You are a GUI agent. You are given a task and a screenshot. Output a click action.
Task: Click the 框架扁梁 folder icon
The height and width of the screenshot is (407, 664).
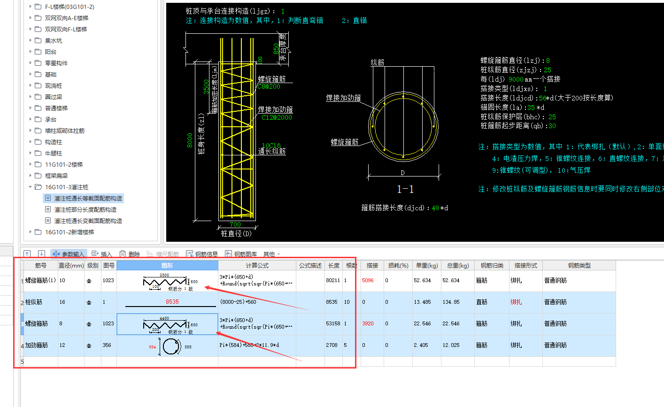39,176
